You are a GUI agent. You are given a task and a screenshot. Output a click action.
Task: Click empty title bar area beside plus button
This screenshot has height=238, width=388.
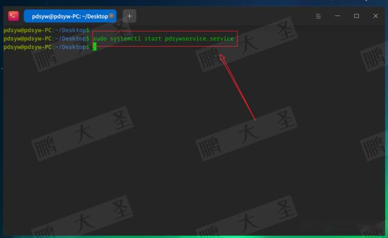(222, 16)
